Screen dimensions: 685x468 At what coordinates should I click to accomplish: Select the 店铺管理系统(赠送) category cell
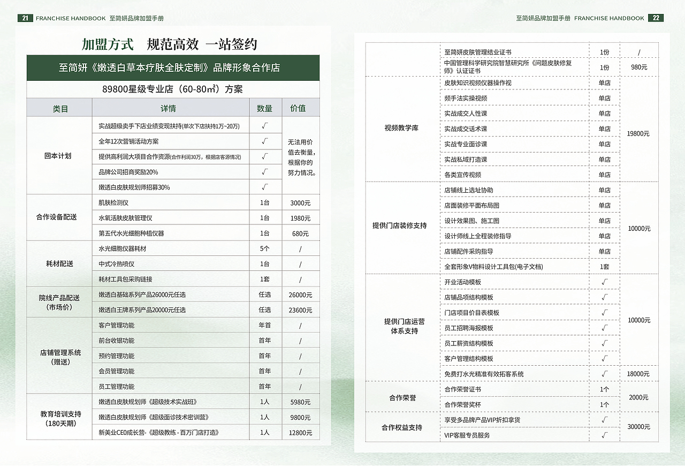[x=59, y=356]
